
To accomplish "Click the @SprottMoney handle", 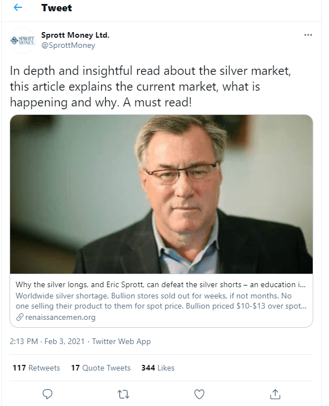I will pyautogui.click(x=68, y=45).
